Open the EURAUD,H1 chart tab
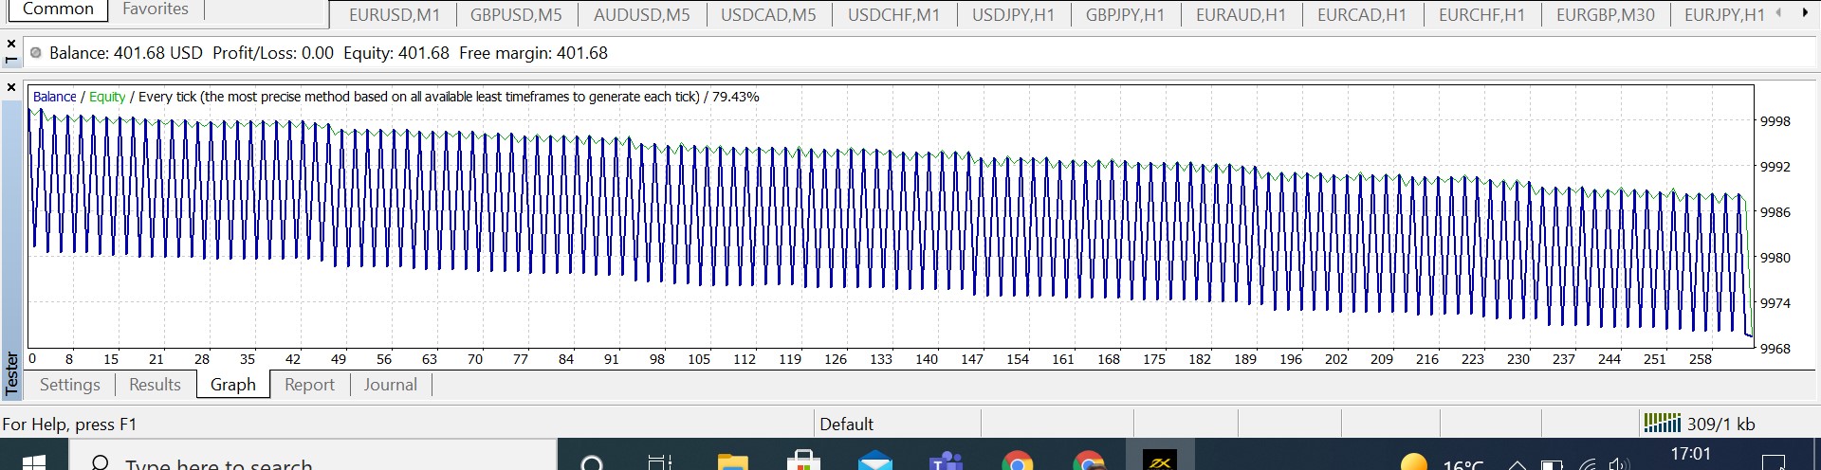The image size is (1821, 470). tap(1241, 14)
